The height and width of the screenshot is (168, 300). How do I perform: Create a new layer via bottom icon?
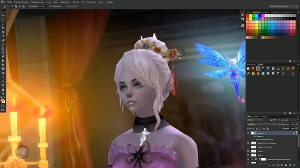290,165
